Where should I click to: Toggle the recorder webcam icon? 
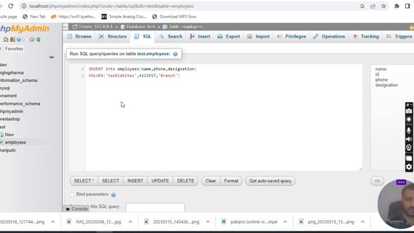tap(409, 148)
